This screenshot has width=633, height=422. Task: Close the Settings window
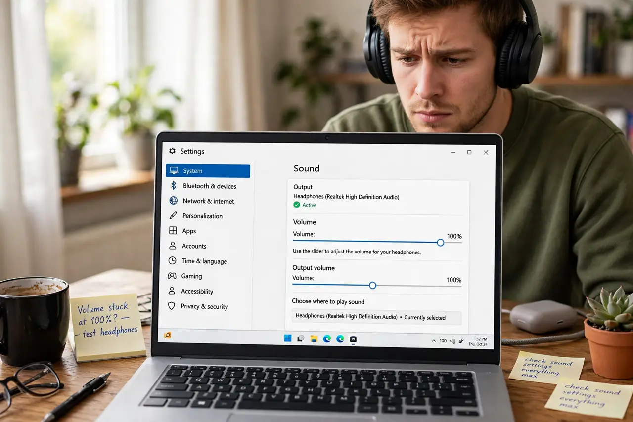pyautogui.click(x=486, y=152)
